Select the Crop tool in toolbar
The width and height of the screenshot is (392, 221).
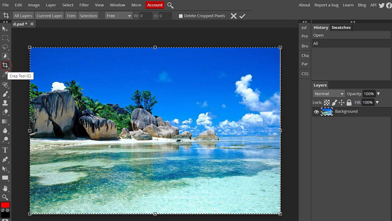click(5, 65)
